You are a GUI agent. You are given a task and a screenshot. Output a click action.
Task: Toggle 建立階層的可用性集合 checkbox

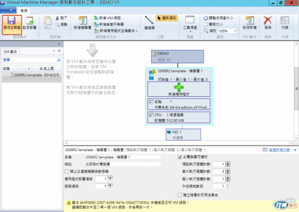pos(179,195)
